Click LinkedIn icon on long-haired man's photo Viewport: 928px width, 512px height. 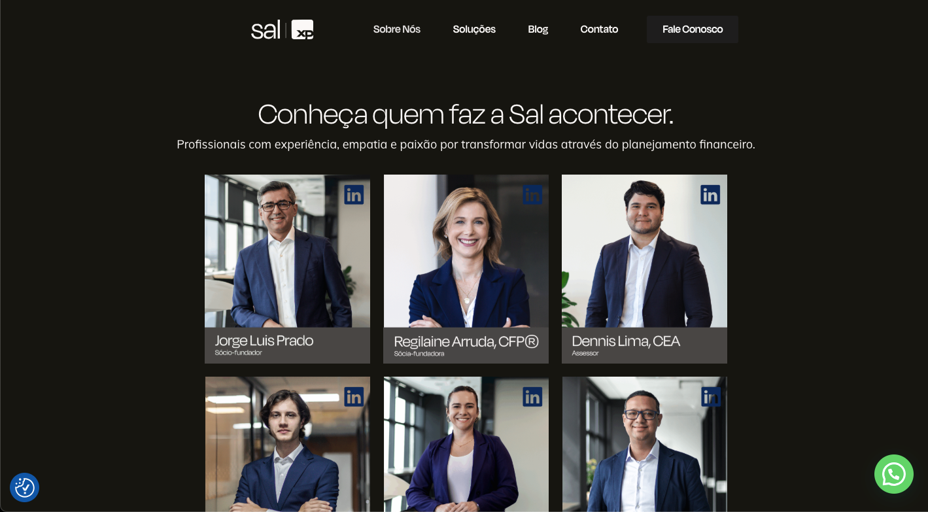(354, 397)
